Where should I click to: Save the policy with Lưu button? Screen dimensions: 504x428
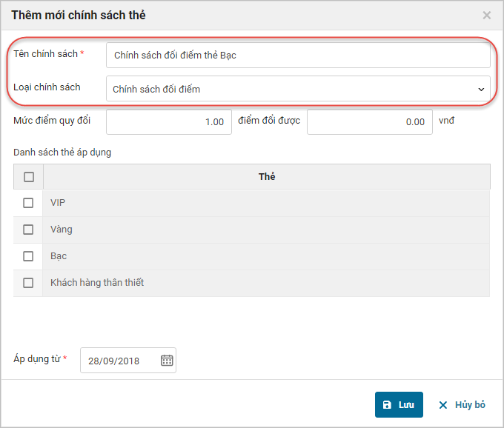tap(399, 404)
